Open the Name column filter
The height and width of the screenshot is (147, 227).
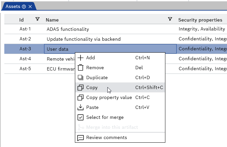[x=170, y=20]
